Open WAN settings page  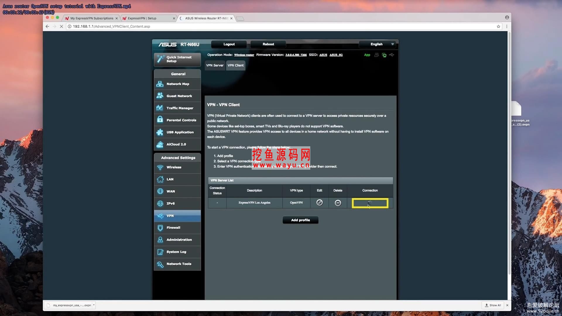tap(177, 191)
